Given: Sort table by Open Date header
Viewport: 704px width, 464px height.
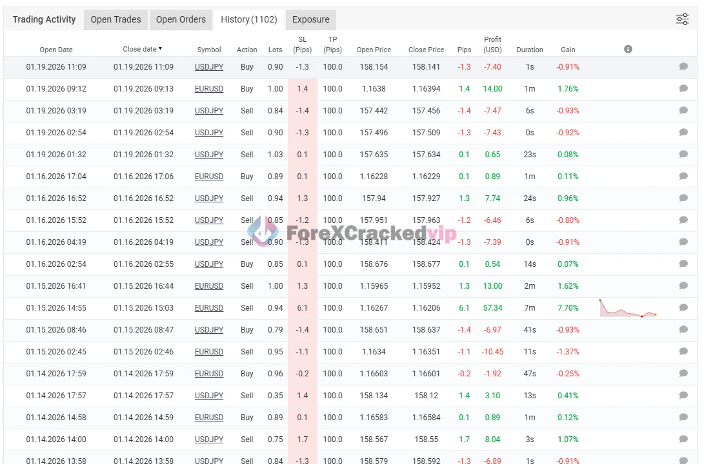Looking at the screenshot, I should 56,50.
